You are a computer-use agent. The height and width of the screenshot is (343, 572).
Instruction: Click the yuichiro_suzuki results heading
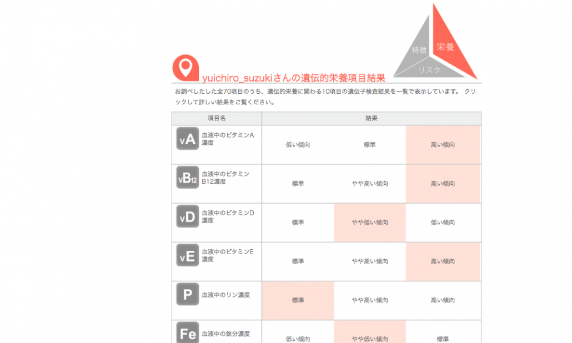(x=293, y=78)
